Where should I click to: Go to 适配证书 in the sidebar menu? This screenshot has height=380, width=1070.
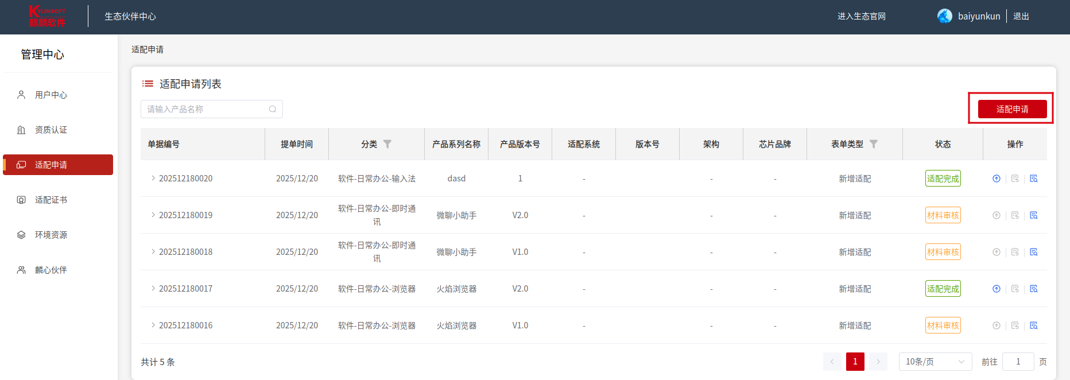[x=51, y=200]
